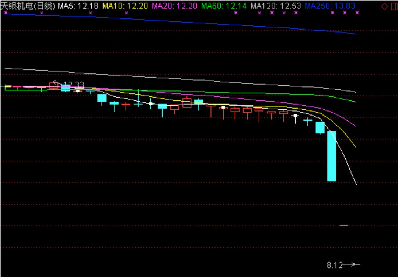Select the magenta MA20: 12.20 label
Screen dimensions: 398x277
click(174, 6)
